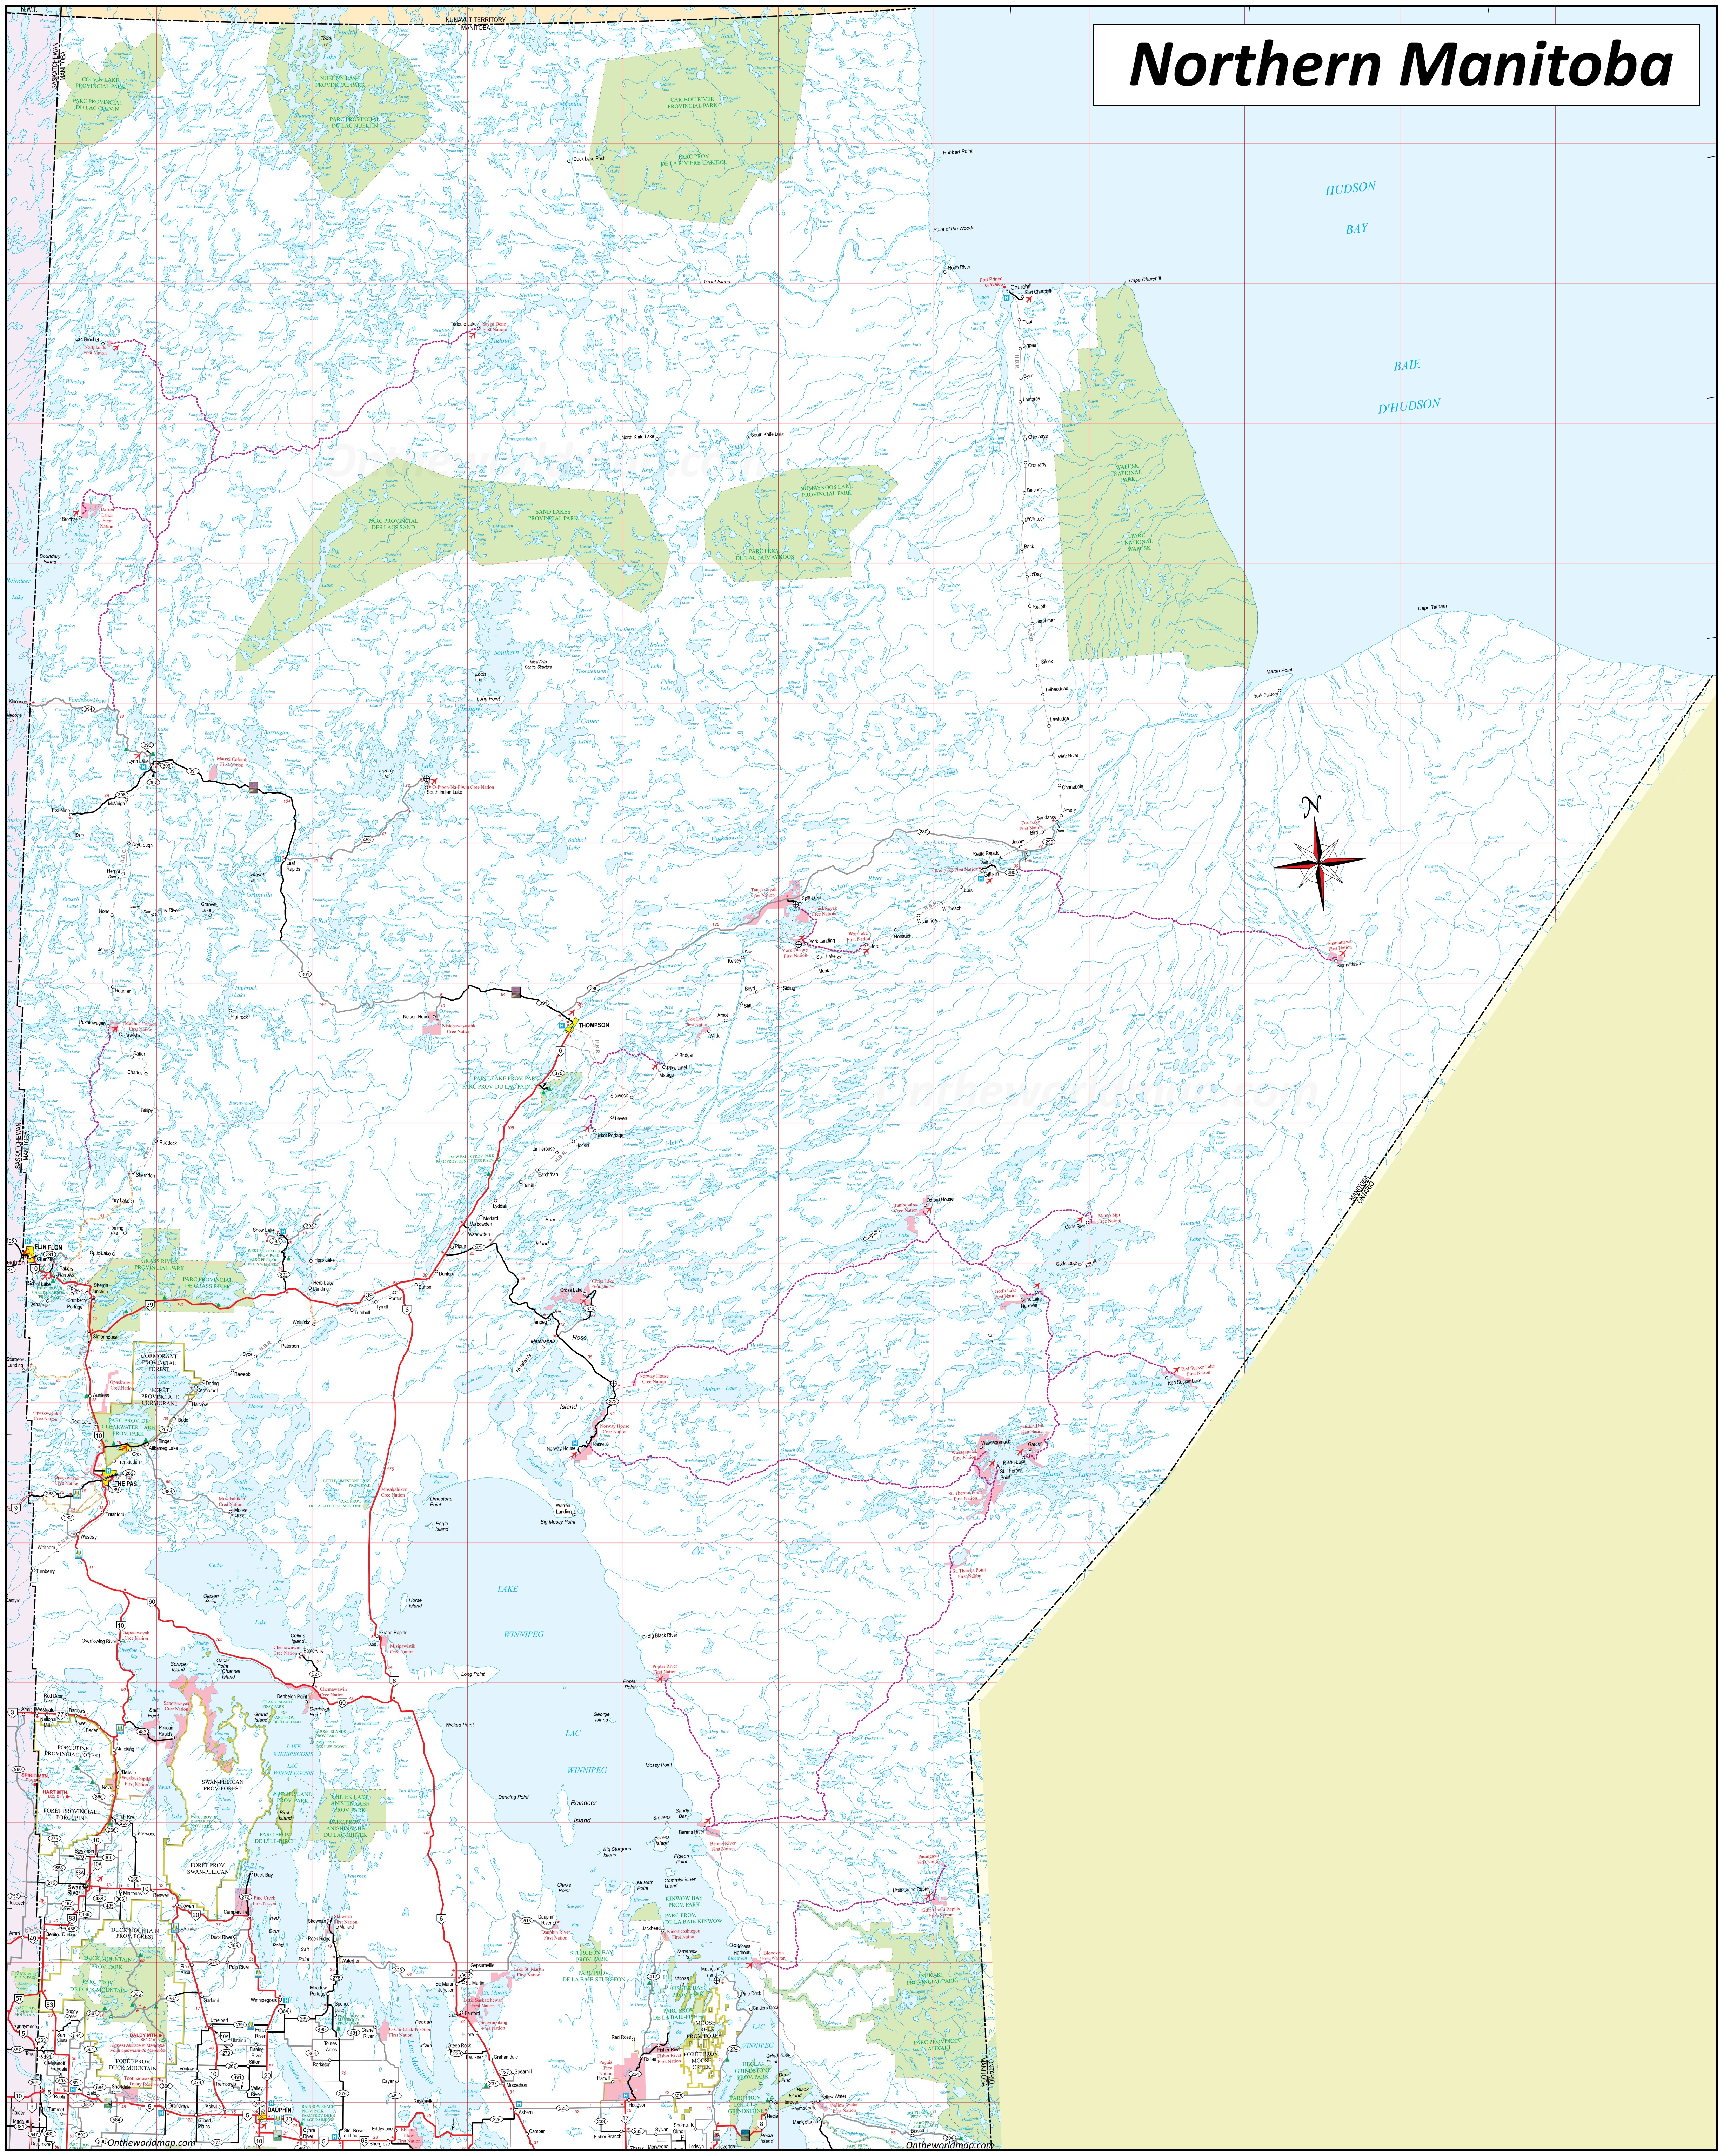This screenshot has width=1723, height=2156.
Task: Click the hospital H icon at Gillam
Action: point(981,879)
